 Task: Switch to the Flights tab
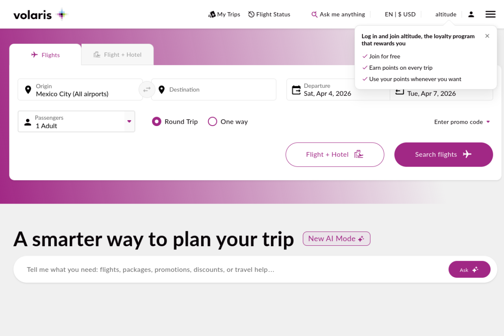tap(45, 55)
